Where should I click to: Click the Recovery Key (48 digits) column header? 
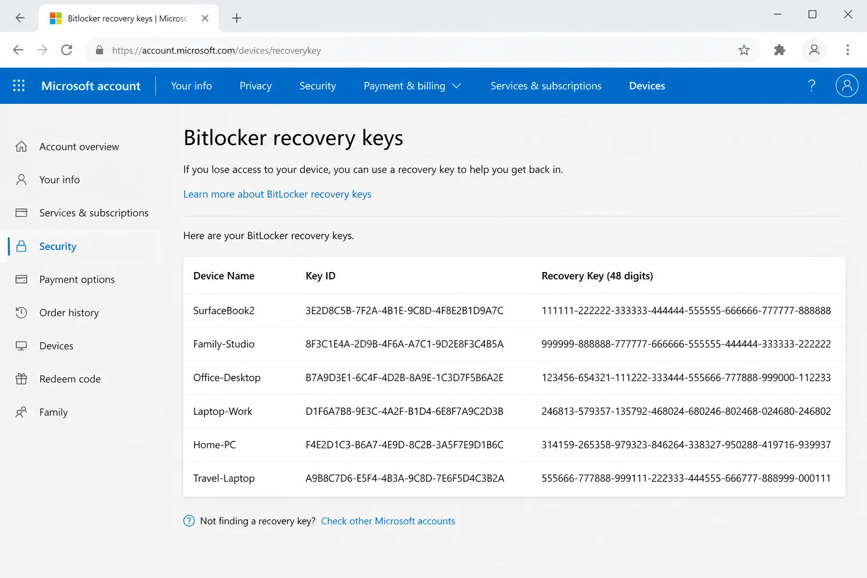coord(597,276)
